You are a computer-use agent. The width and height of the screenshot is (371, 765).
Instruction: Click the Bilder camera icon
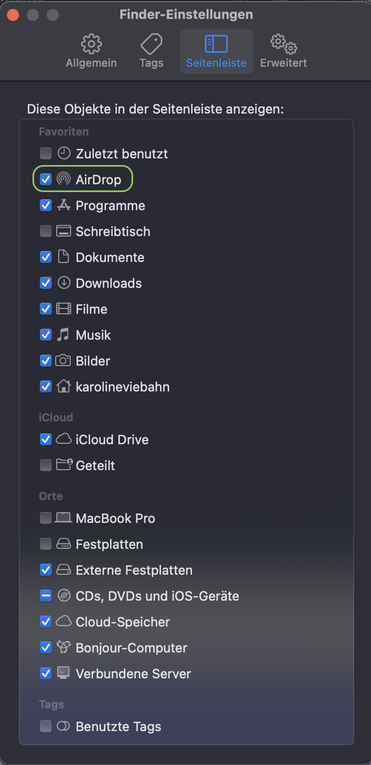pos(63,361)
